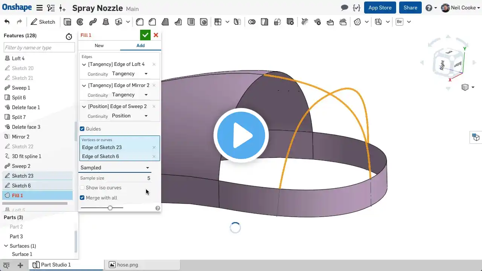
Task: Click the Undo arrow icon
Action: coord(7,22)
